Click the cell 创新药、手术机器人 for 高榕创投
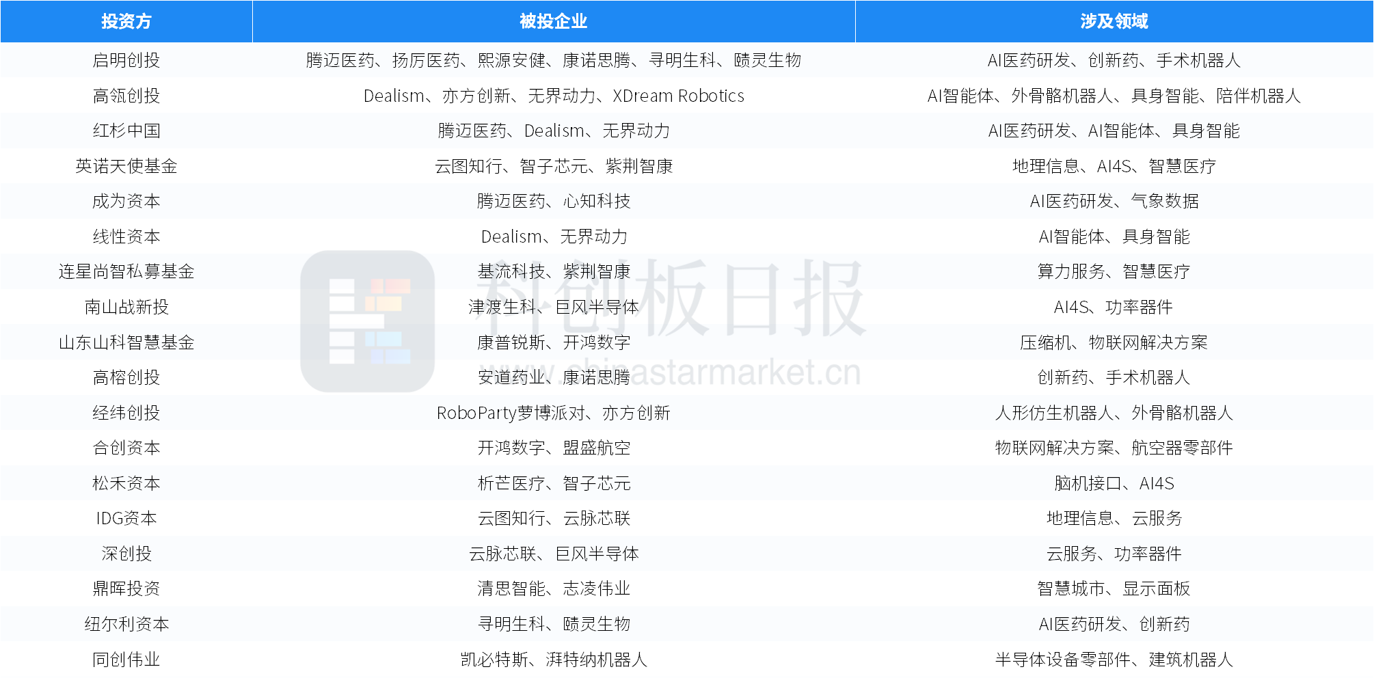 pos(1114,377)
